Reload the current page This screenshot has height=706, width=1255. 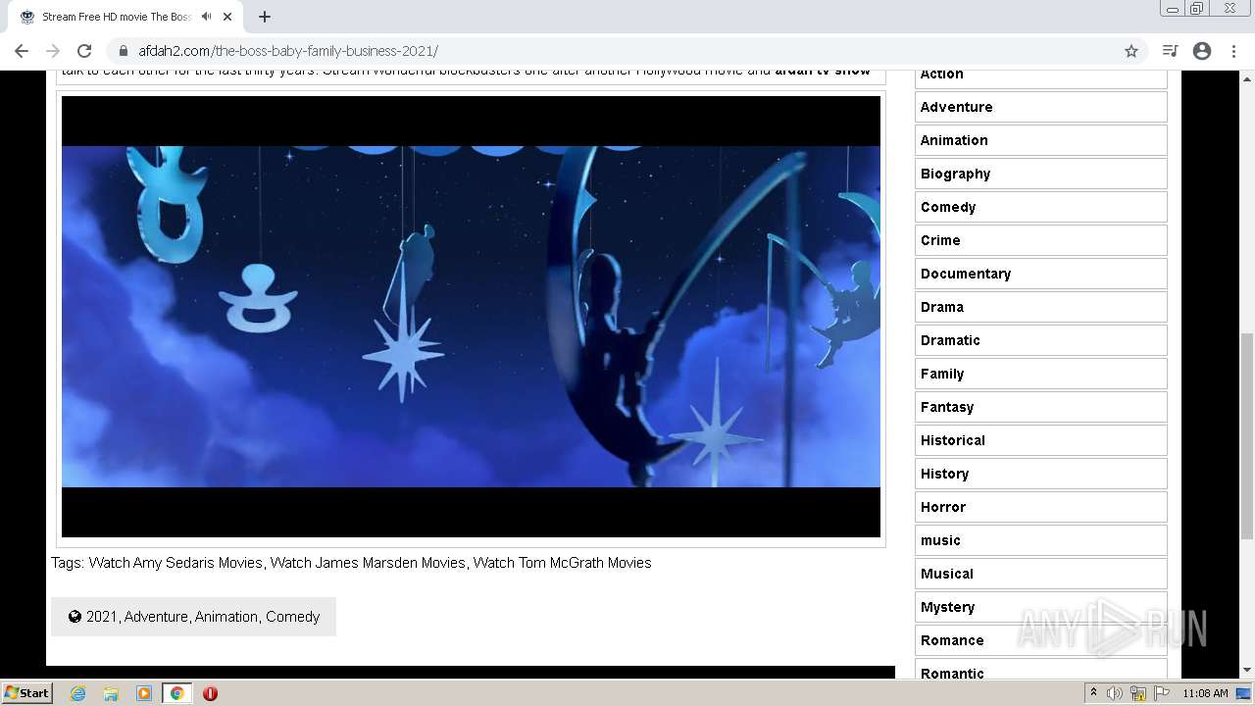(x=84, y=51)
